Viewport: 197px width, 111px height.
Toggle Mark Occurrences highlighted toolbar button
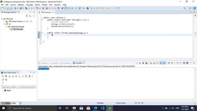tap(66, 8)
